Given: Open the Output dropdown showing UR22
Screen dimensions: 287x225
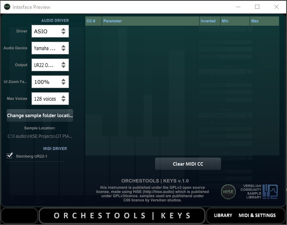Looking at the screenshot, I should pyautogui.click(x=50, y=65).
